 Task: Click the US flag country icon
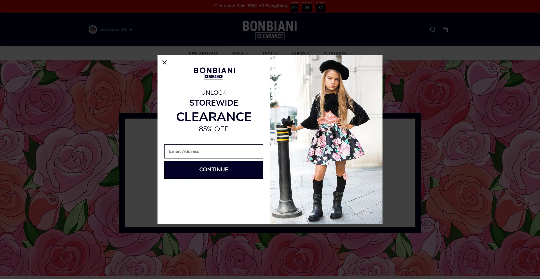tap(93, 30)
